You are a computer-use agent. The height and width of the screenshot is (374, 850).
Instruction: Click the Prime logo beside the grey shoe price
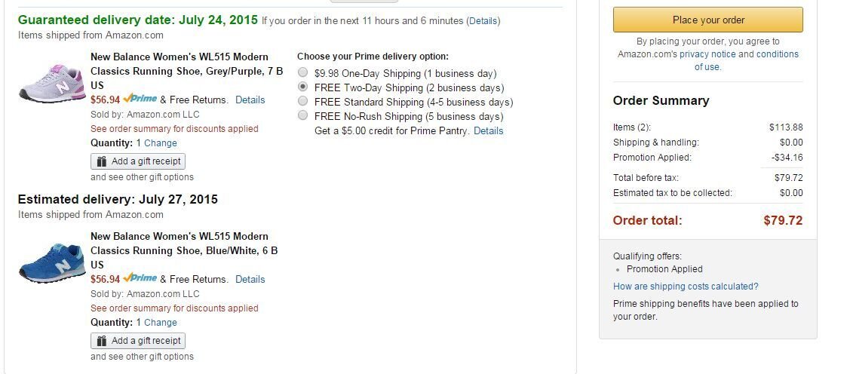pyautogui.click(x=140, y=99)
